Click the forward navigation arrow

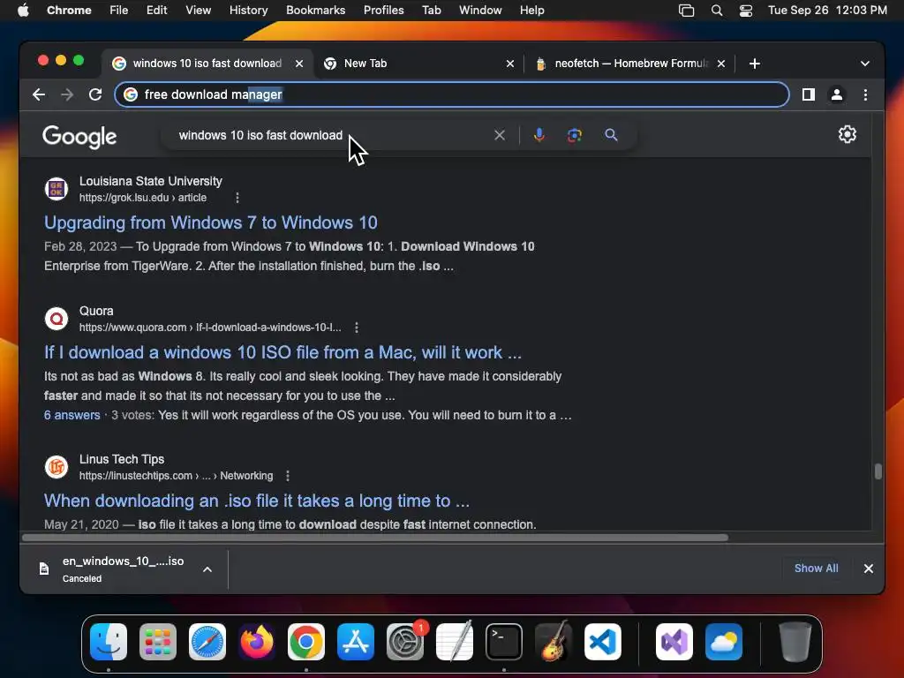[x=67, y=94]
